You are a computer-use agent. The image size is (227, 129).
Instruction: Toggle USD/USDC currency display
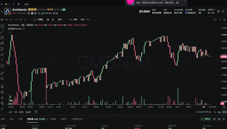pyautogui.click(x=85, y=20)
